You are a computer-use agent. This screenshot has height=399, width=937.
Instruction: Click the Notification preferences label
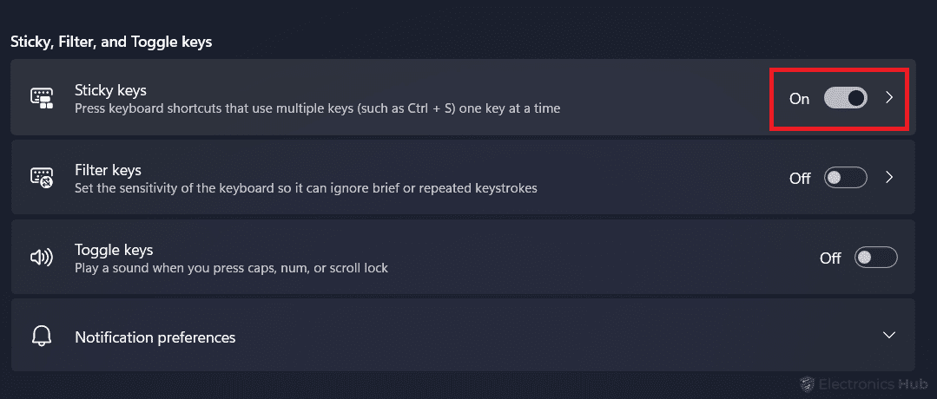[x=155, y=337]
